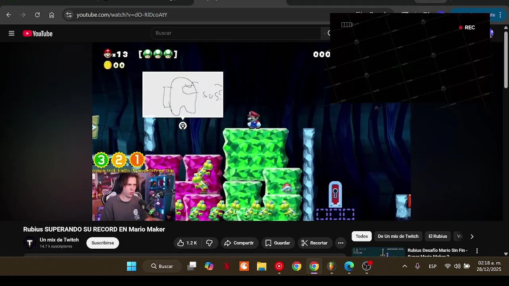Open YouTube Music from the taskbar

(x=279, y=267)
